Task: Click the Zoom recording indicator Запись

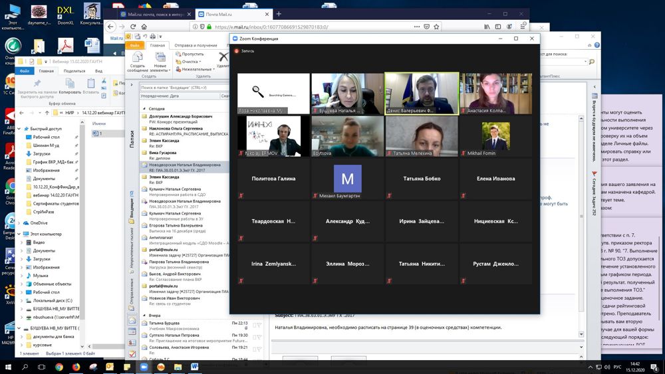Action: click(x=244, y=51)
